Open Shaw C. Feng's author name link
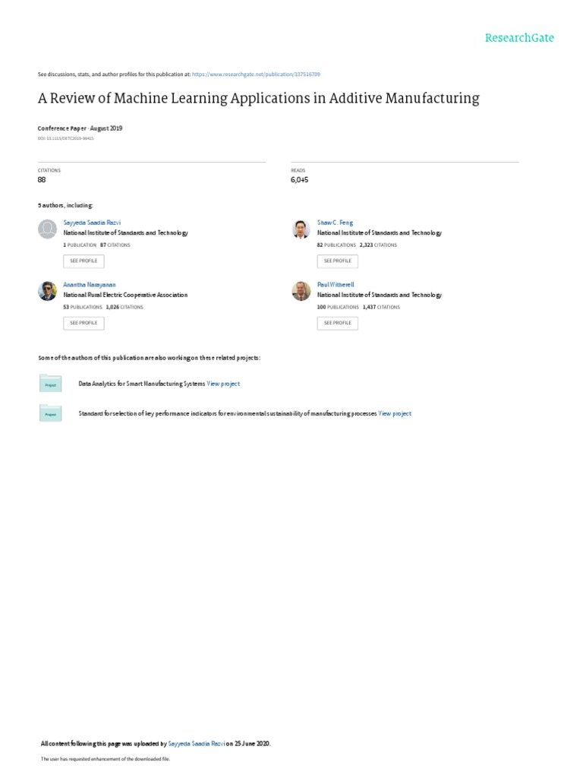The image size is (583, 778). pos(335,223)
